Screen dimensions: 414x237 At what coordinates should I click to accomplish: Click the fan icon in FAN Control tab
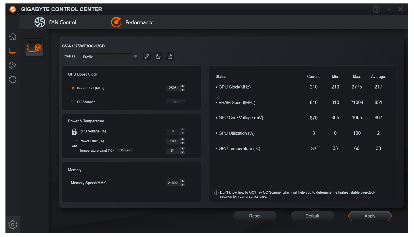[x=40, y=22]
